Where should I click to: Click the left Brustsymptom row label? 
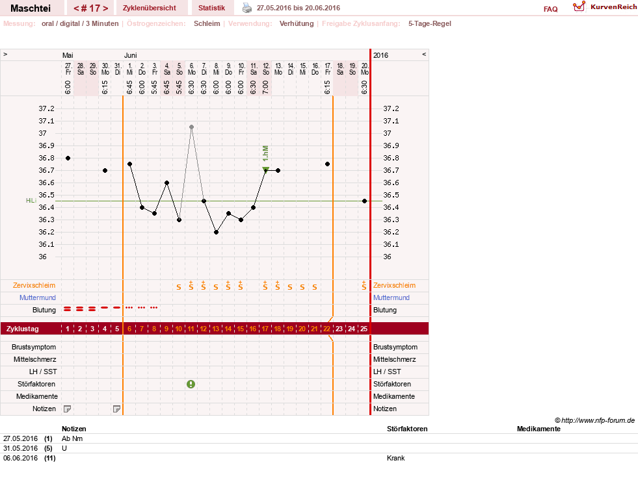[x=34, y=347]
